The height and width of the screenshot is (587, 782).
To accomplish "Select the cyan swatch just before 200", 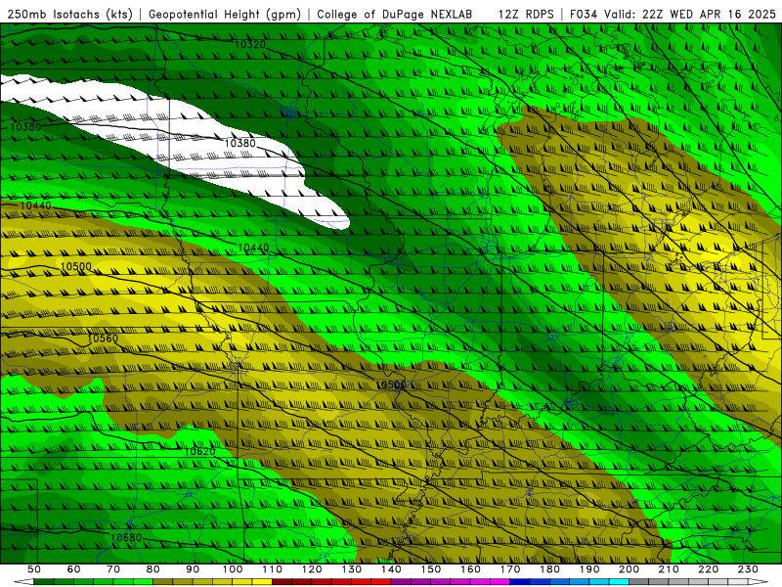I will pyautogui.click(x=620, y=582).
